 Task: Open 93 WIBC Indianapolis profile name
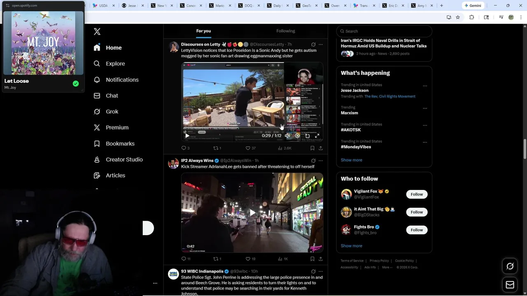tap(202, 271)
